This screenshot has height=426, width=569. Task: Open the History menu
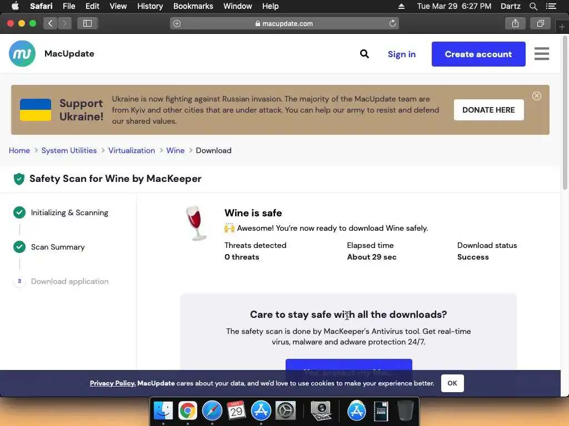click(150, 6)
